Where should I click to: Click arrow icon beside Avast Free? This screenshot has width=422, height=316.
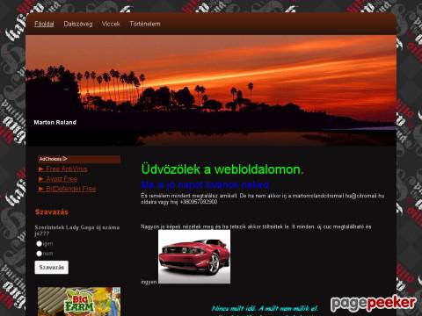[x=41, y=179]
